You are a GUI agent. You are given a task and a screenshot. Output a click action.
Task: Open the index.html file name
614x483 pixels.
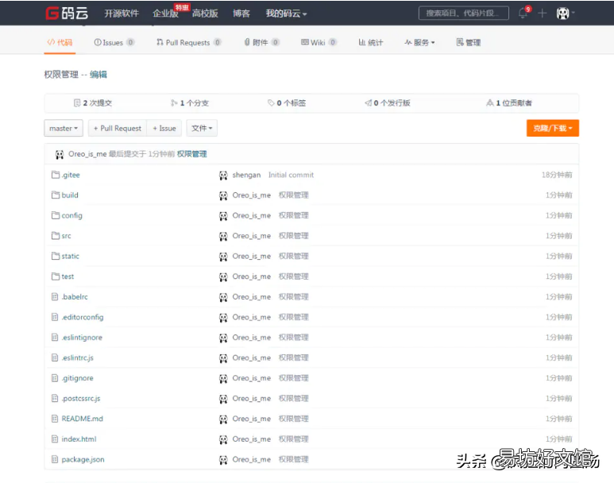tap(79, 439)
